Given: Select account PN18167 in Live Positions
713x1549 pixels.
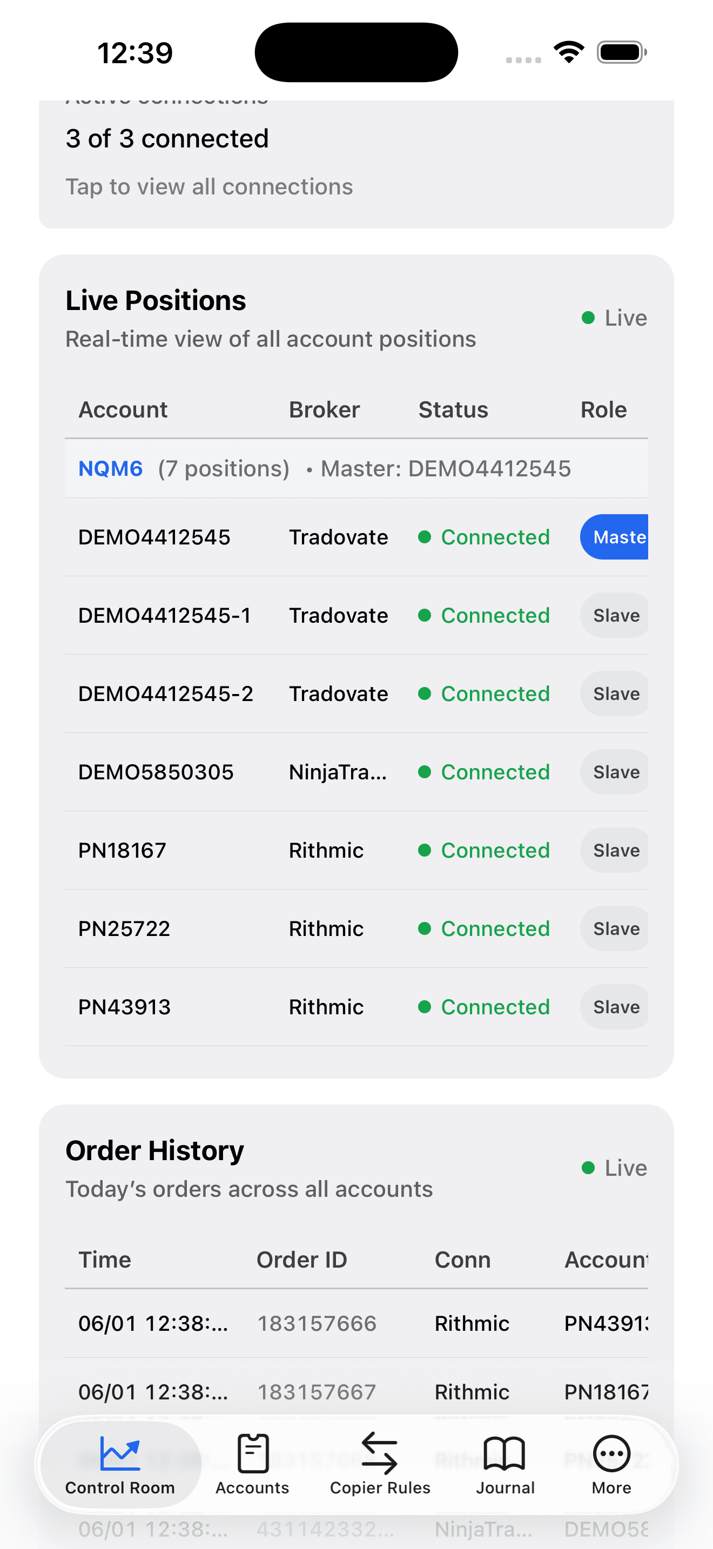Looking at the screenshot, I should (122, 850).
